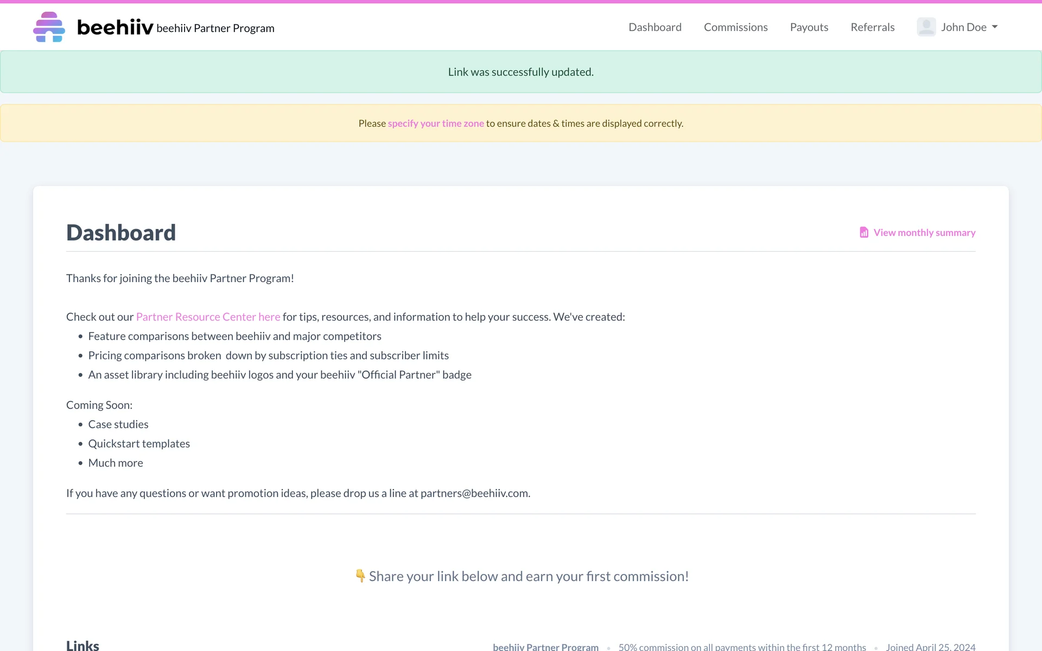
Task: Follow the "specify your time zone" link
Action: tap(435, 124)
